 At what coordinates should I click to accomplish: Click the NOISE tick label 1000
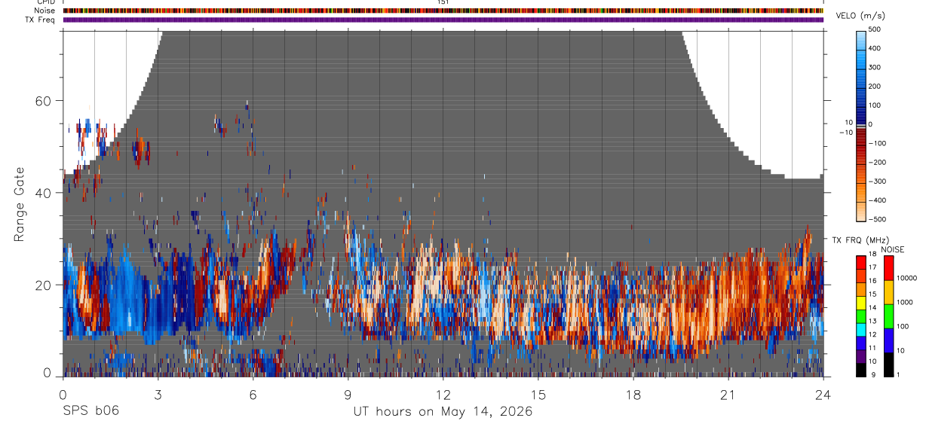[904, 302]
